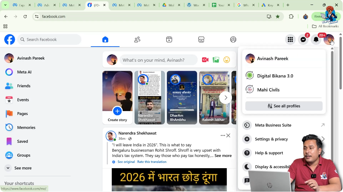Open the tab search dropdown arrow
Image resolution: width=343 pixels, height=192 pixels.
tap(5, 5)
